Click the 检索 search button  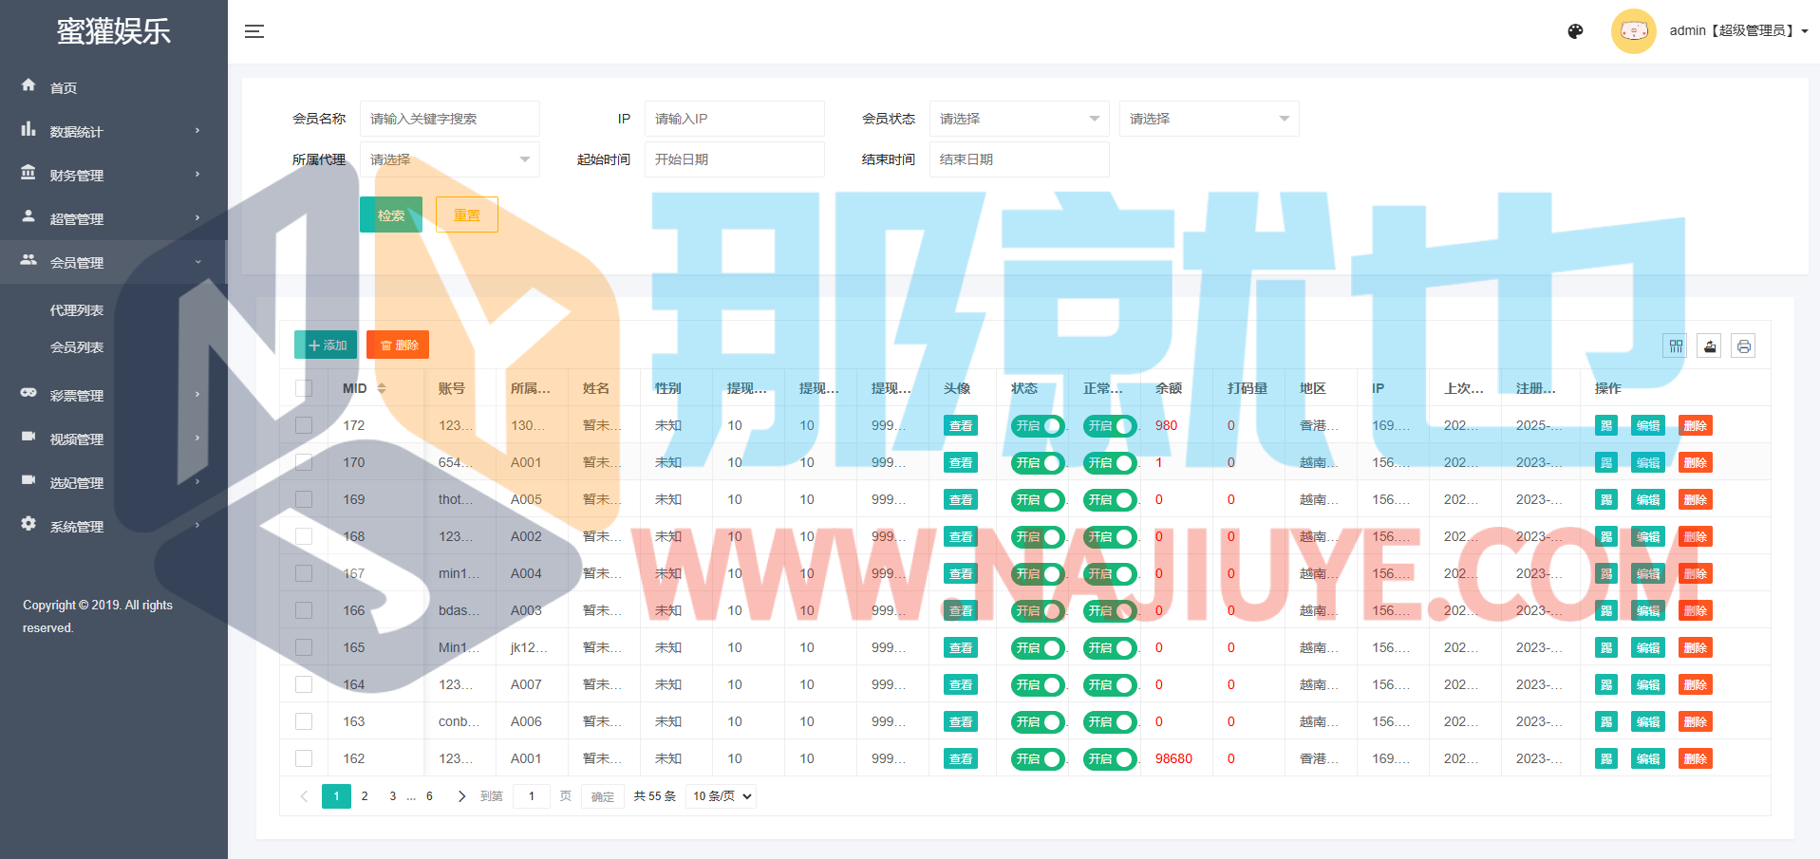coord(390,215)
